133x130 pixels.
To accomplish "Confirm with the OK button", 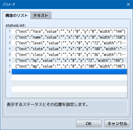I will pos(89,124).
